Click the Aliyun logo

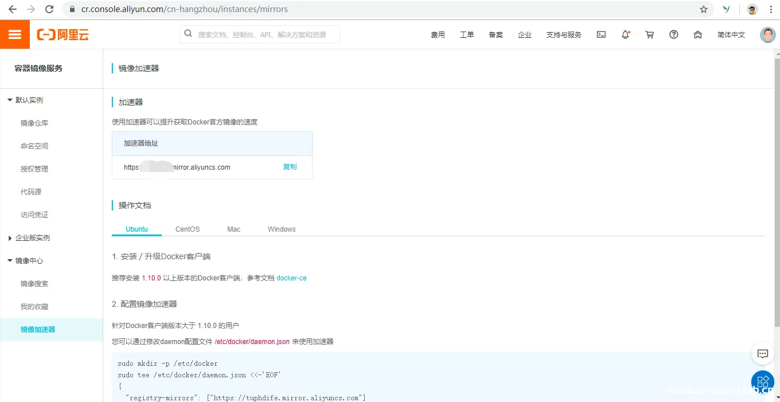[x=63, y=35]
